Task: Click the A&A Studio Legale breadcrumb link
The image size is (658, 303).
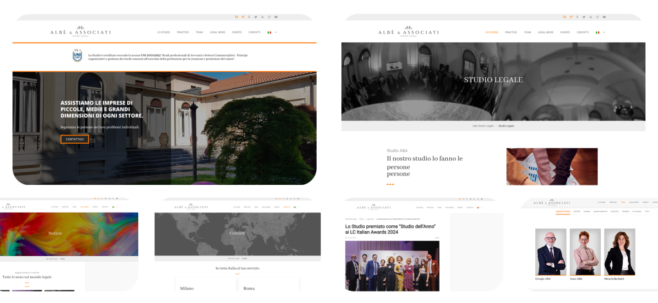Action: (x=483, y=126)
